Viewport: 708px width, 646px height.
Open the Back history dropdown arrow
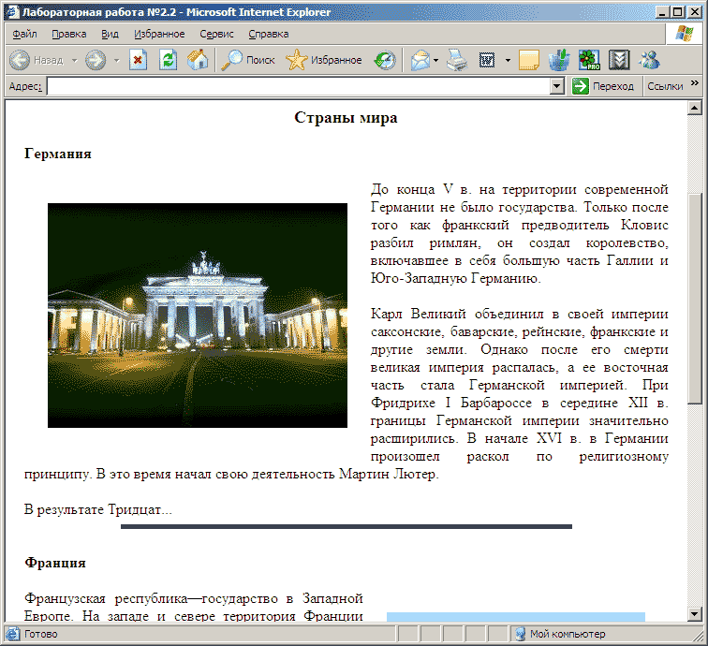[x=75, y=60]
